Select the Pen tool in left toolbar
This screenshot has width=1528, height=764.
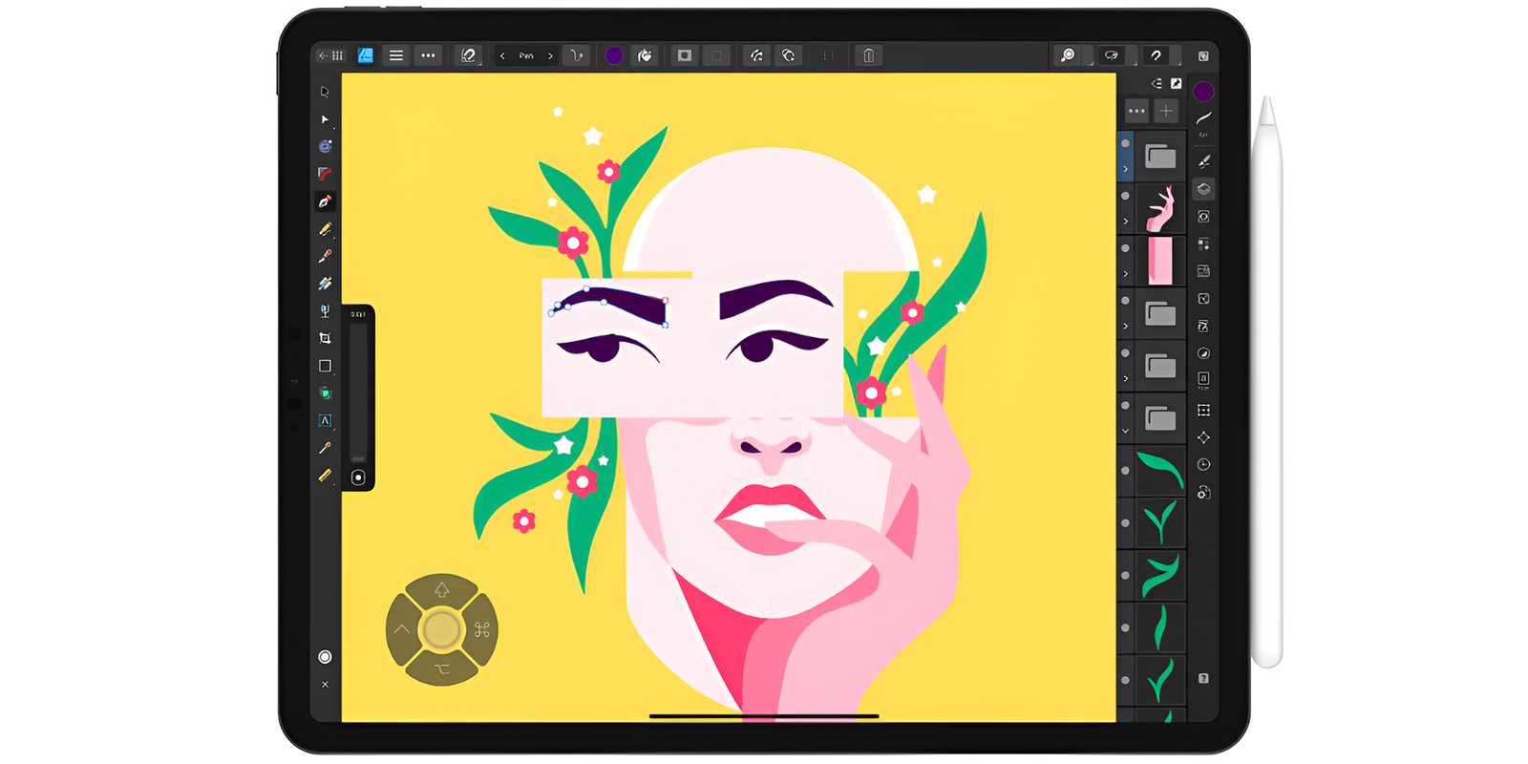coord(325,202)
